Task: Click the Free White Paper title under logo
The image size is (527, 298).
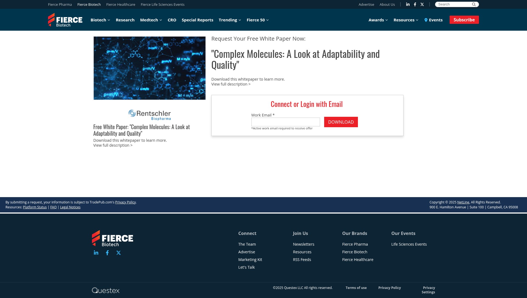Action: tap(142, 130)
